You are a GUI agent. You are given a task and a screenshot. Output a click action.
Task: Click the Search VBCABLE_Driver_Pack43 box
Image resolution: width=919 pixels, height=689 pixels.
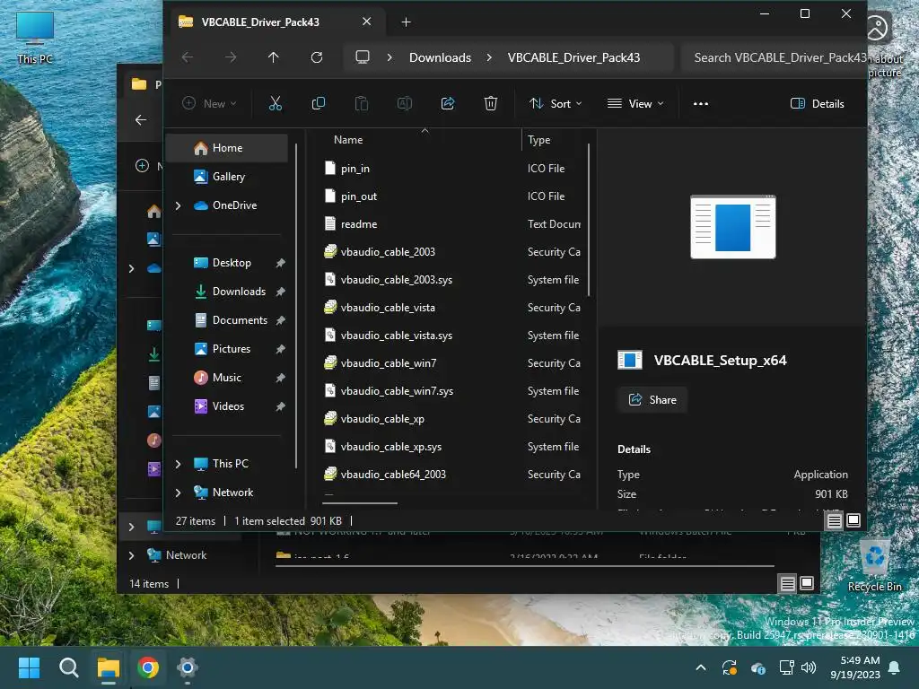click(774, 57)
